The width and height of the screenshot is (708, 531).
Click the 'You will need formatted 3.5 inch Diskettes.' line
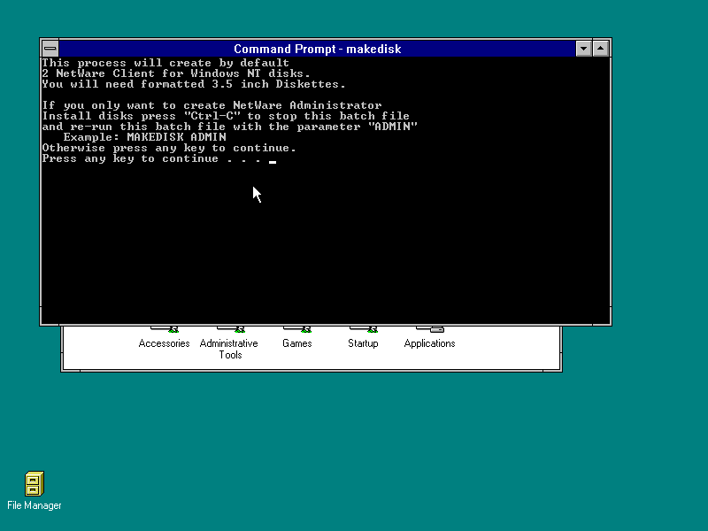(x=194, y=84)
